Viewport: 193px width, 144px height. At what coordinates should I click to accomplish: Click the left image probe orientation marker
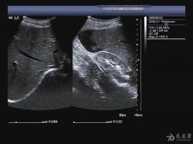pos(24,17)
